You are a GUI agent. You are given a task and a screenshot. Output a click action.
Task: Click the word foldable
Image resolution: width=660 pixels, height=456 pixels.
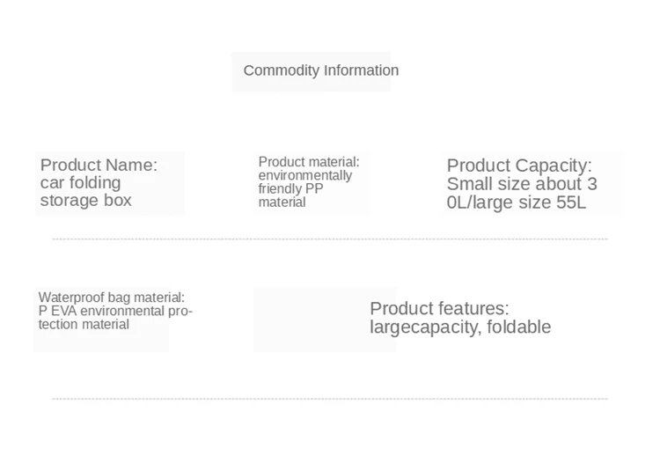click(518, 327)
